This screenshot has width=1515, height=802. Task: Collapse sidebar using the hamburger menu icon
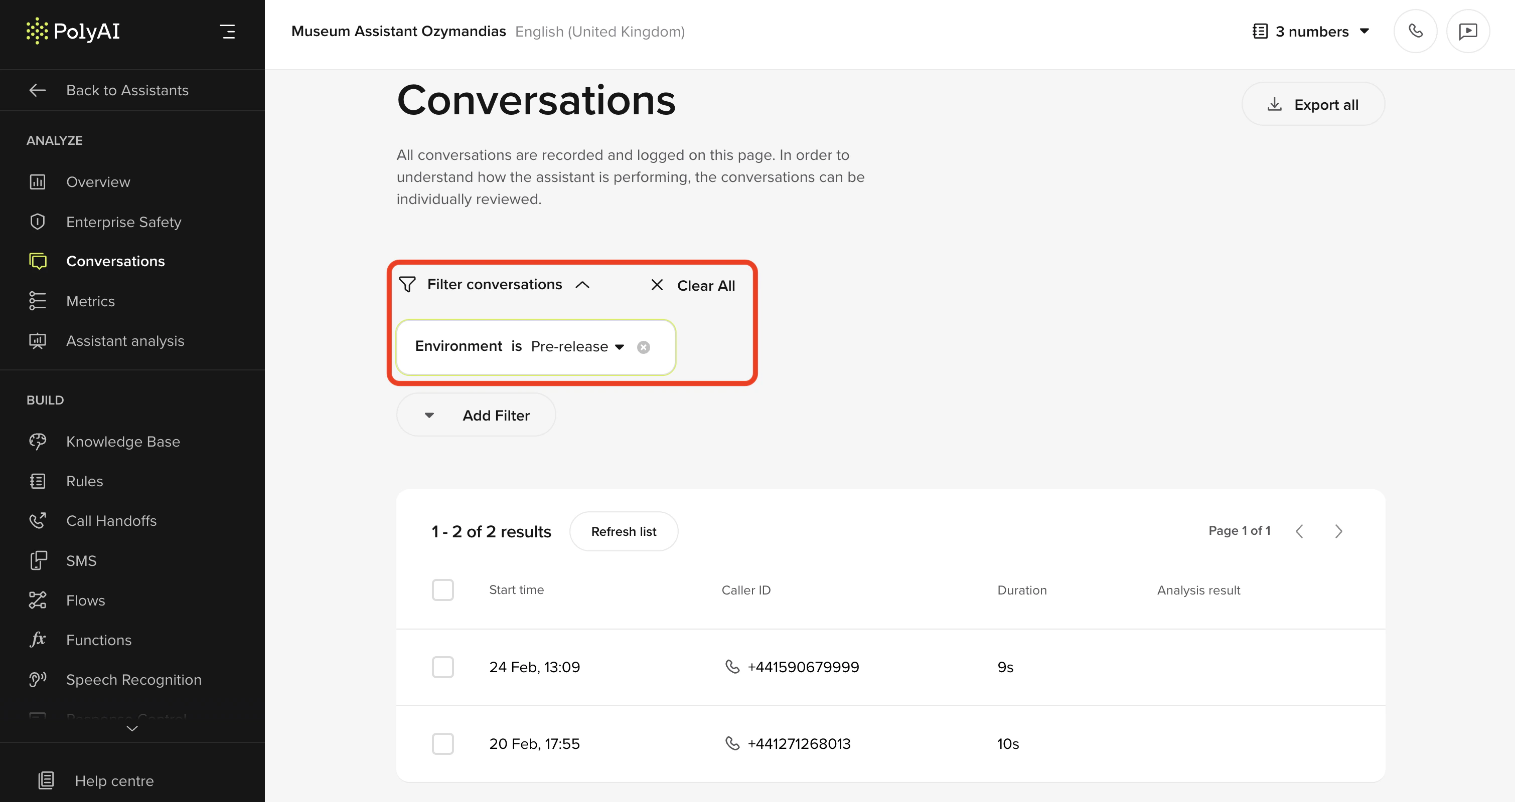[228, 31]
